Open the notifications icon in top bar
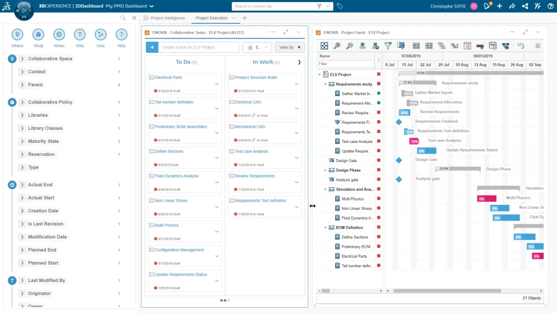The image size is (557, 313). point(487,6)
